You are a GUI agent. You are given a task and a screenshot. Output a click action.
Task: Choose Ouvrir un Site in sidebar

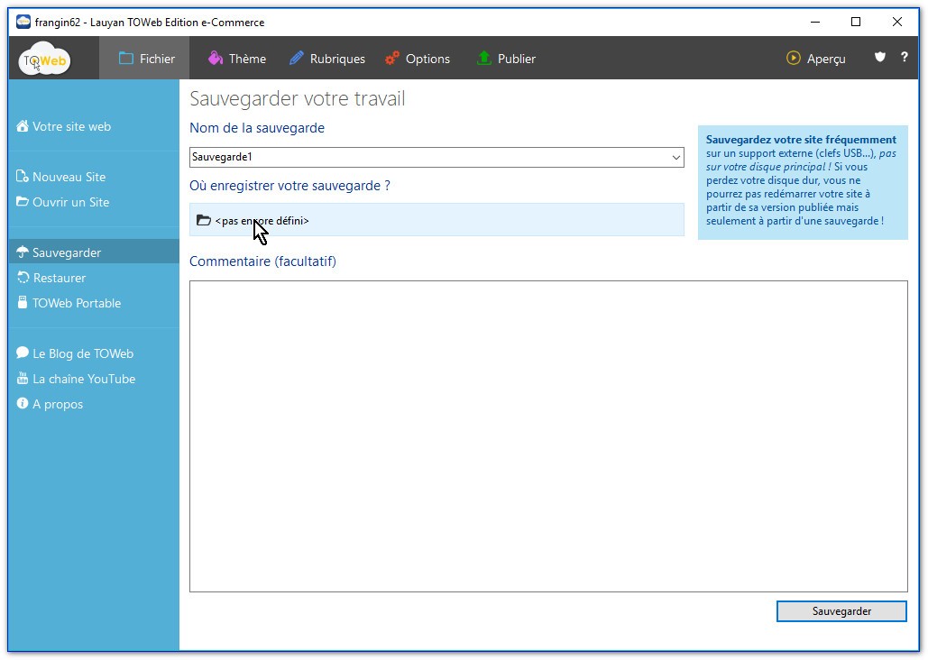click(70, 202)
